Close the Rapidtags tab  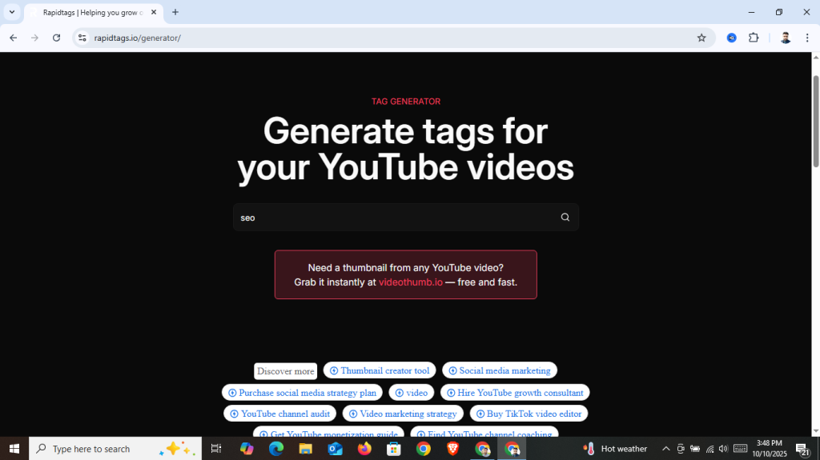point(154,12)
